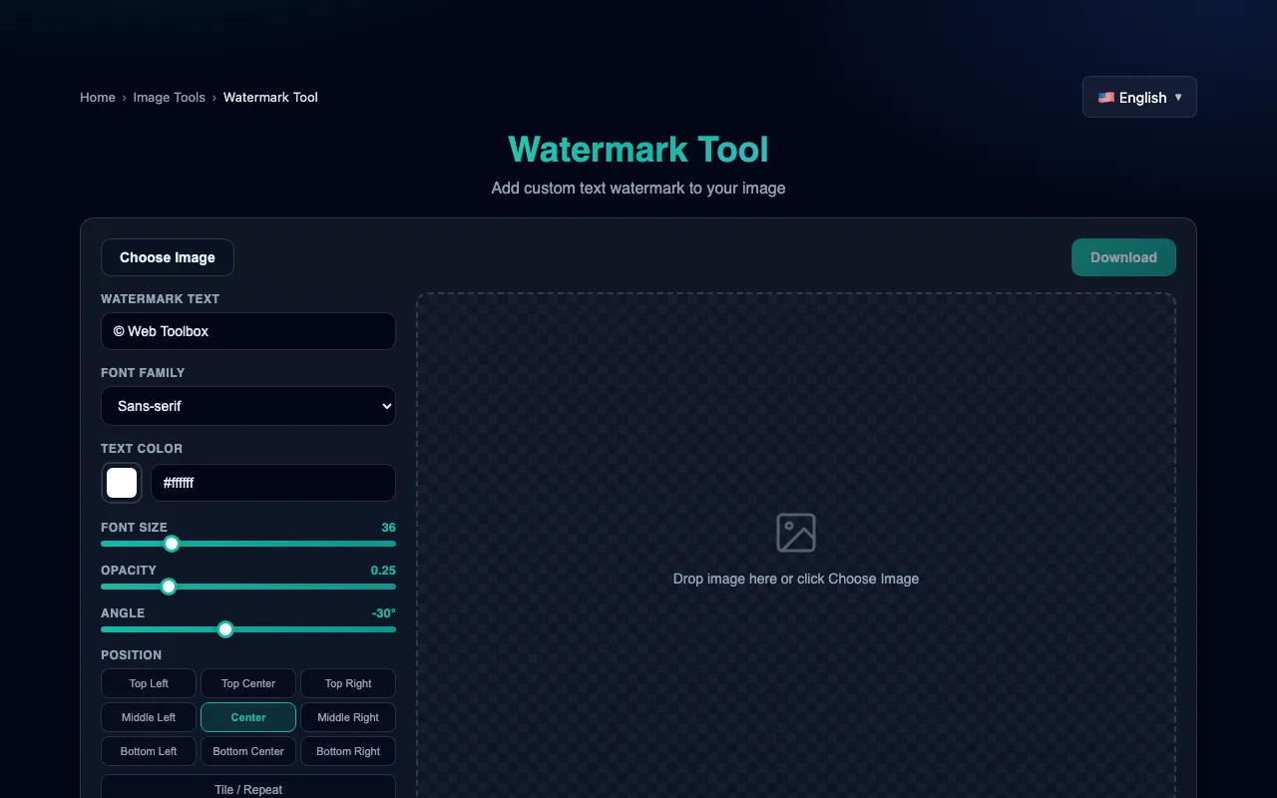Click the Watermark Tool breadcrumb text
Image resolution: width=1277 pixels, height=798 pixels.
pyautogui.click(x=270, y=97)
